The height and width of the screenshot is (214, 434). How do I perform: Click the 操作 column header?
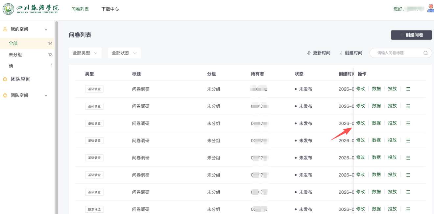362,74
